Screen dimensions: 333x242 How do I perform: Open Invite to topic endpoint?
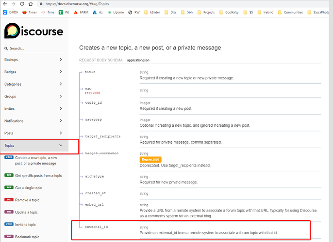(x=20, y=225)
